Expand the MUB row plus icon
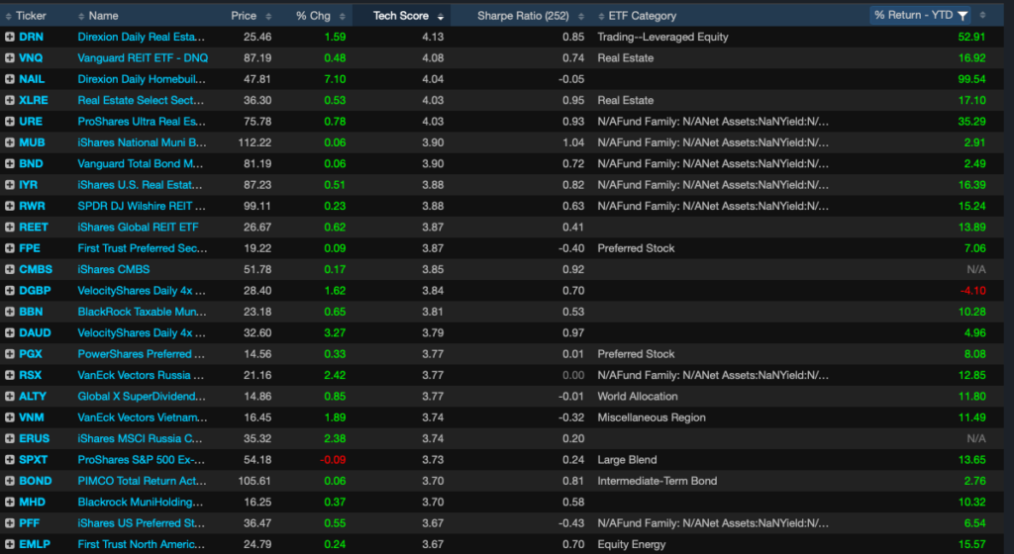1014x554 pixels. pos(10,142)
